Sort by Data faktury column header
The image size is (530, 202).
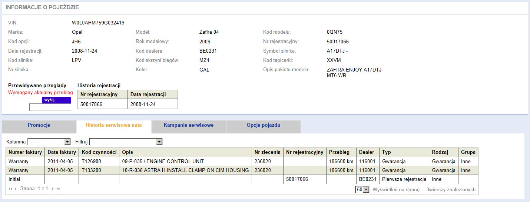point(62,152)
